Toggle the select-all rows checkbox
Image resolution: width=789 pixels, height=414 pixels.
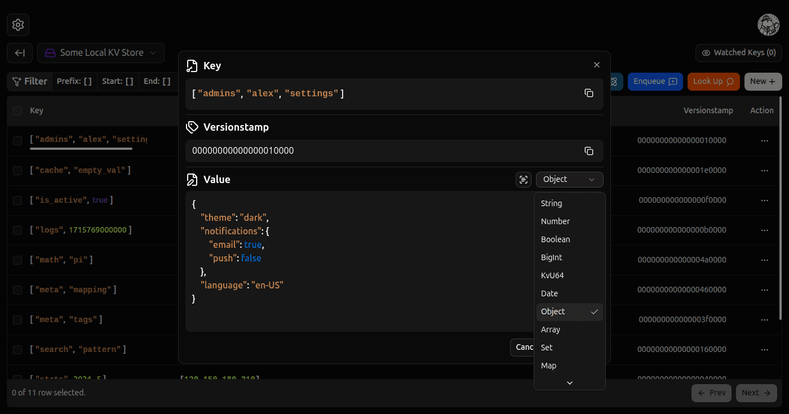point(17,111)
